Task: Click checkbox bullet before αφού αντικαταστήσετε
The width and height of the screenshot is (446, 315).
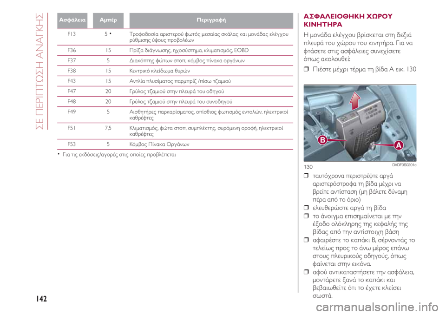Action: pyautogui.click(x=306, y=272)
